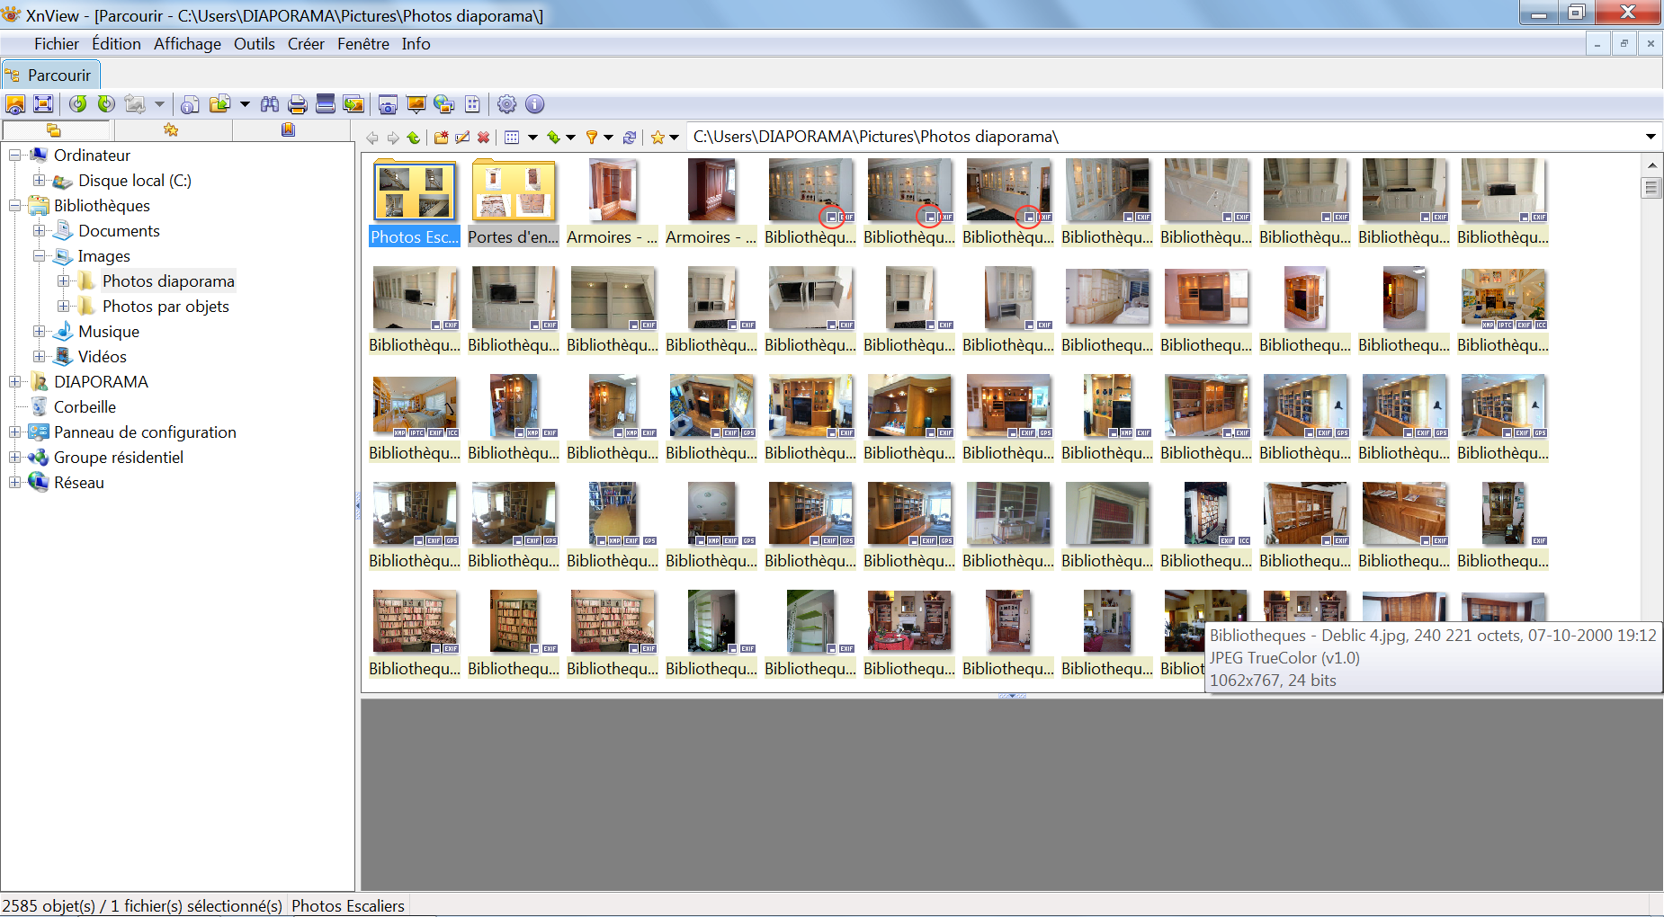This screenshot has width=1664, height=917.
Task: Refresh the browser file list
Action: coord(630,138)
